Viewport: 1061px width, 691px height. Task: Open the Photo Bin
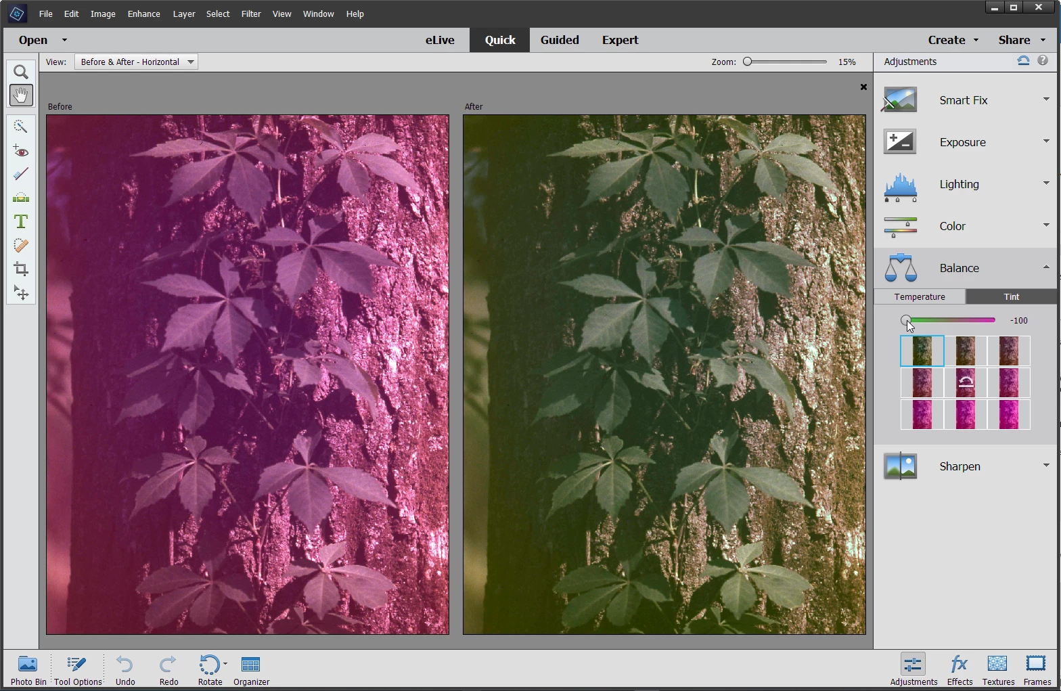28,670
